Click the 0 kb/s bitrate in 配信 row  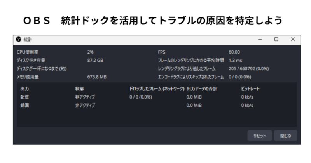tap(247, 97)
